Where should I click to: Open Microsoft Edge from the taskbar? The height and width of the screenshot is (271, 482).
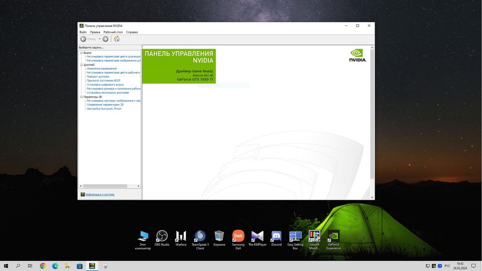tap(55, 266)
